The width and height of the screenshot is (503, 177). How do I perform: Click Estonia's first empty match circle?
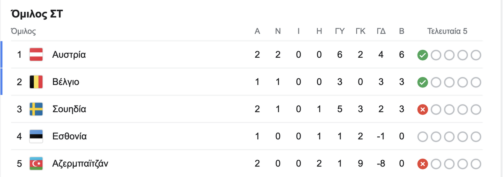click(x=423, y=136)
